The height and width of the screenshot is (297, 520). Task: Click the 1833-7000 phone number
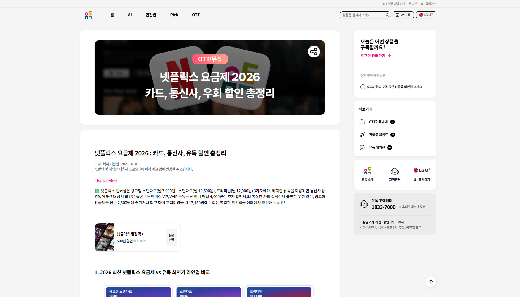383,207
